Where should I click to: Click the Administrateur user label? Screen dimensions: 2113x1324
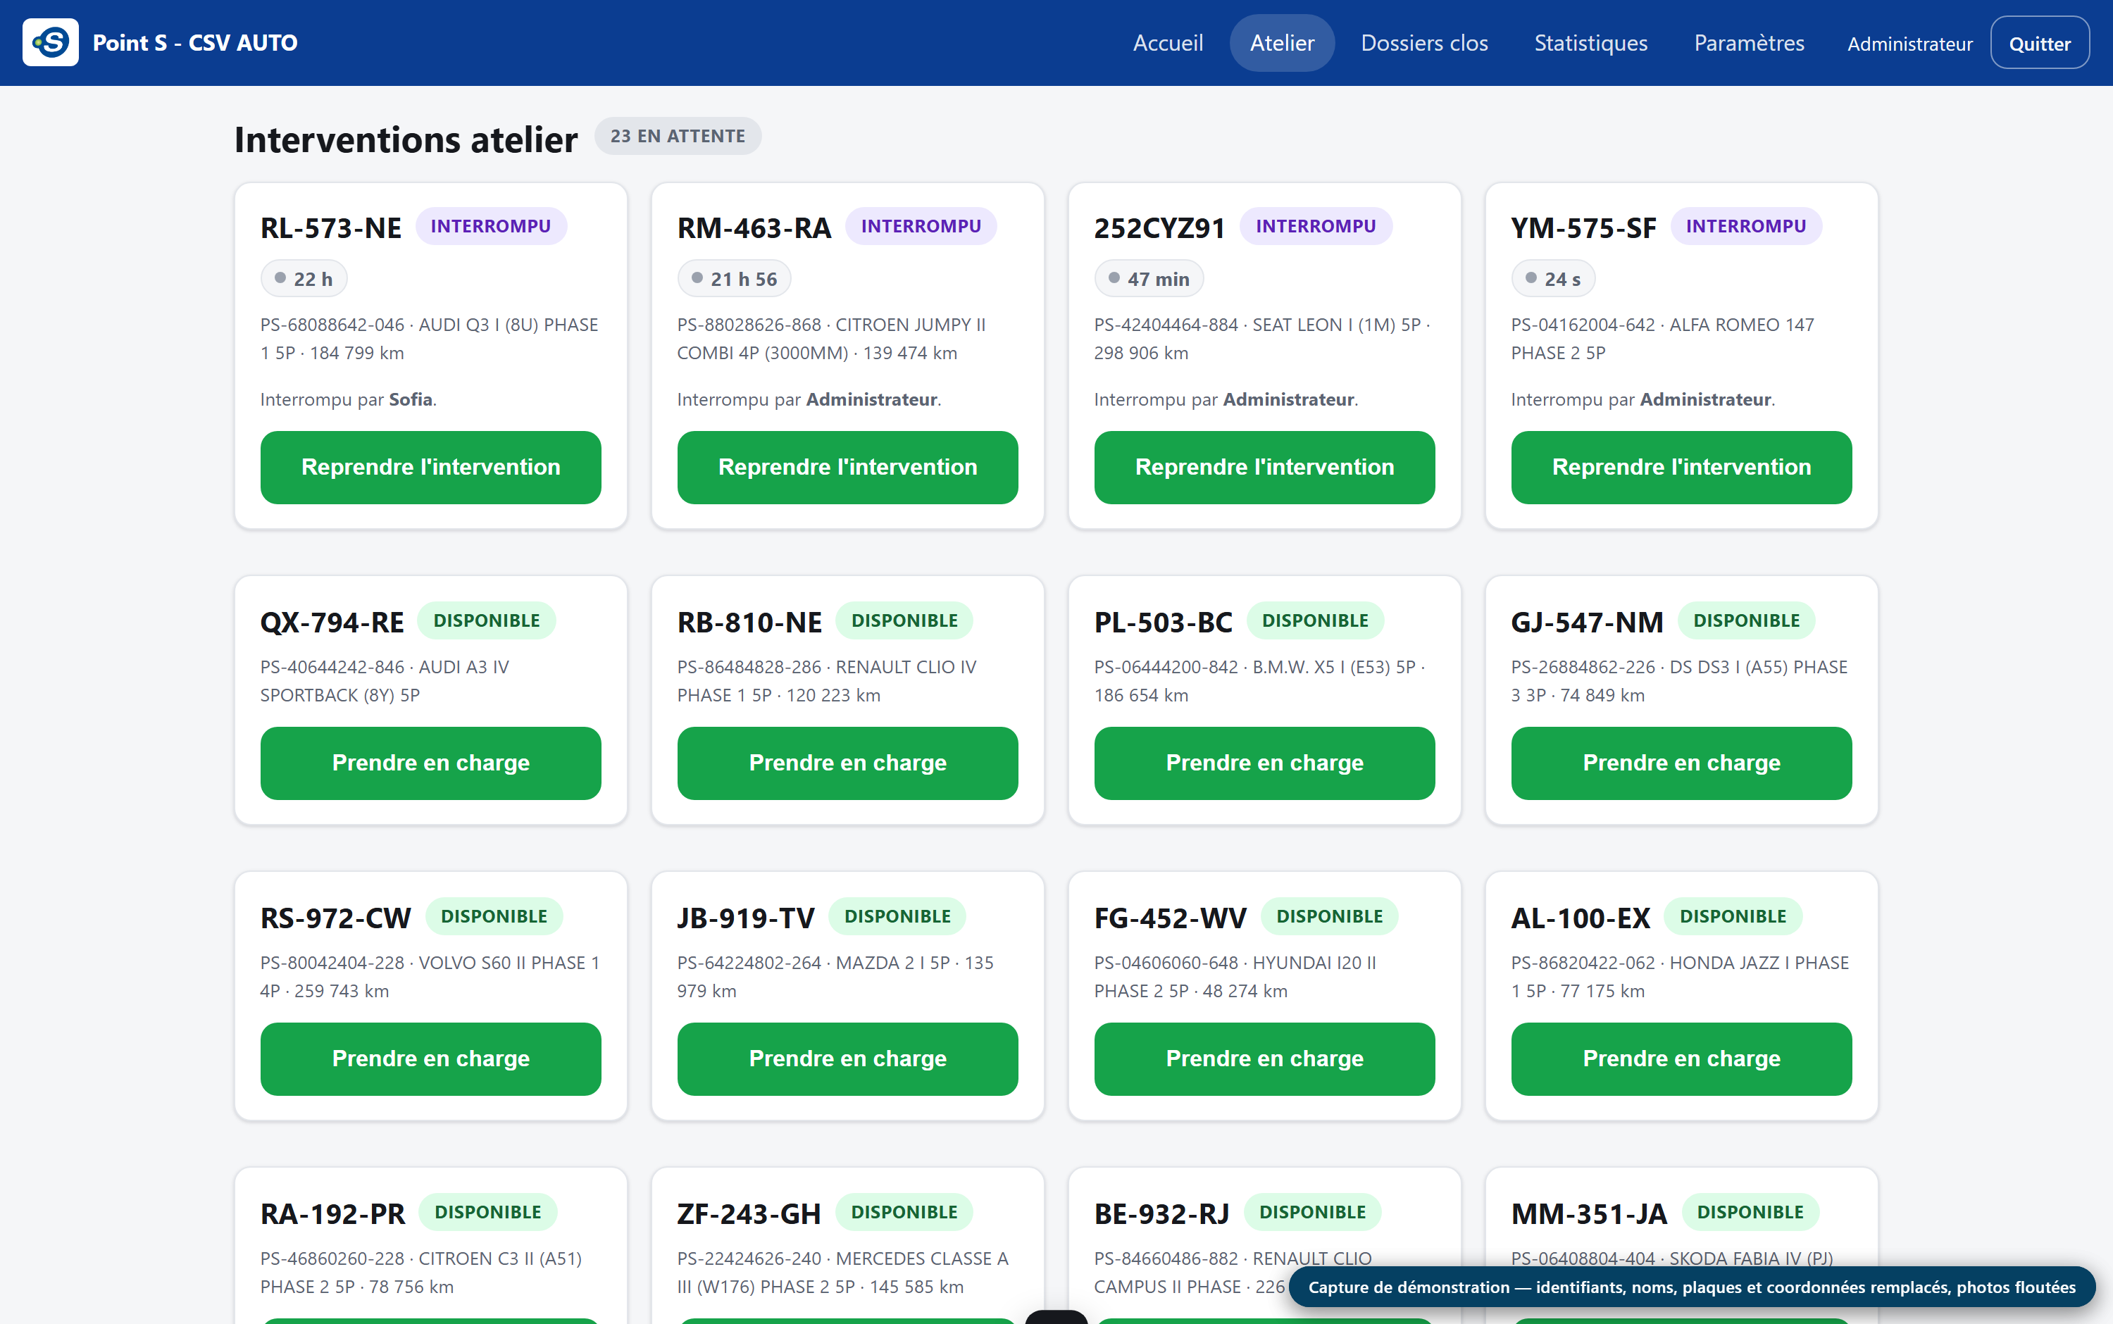1909,44
